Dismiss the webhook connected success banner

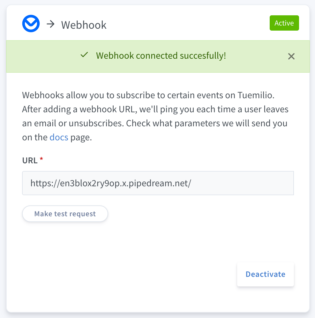[291, 56]
